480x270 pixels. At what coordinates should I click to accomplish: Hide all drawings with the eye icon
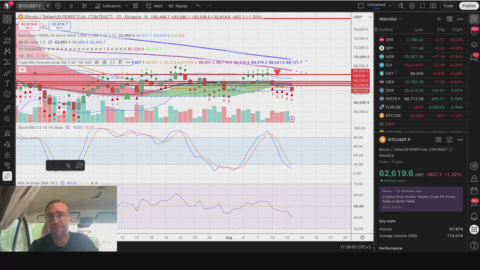(x=7, y=165)
